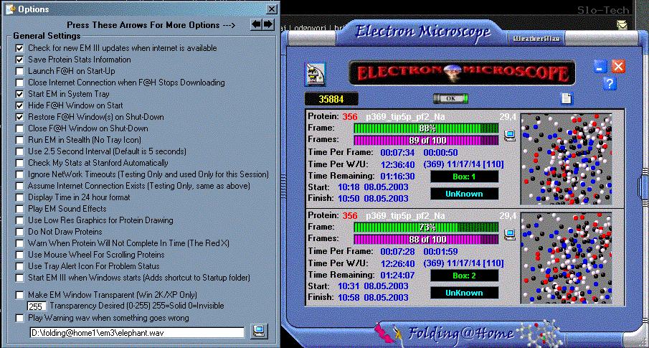This screenshot has height=348, width=649.
Task: Enable Launch F@H on Start-Up
Action: click(x=20, y=71)
